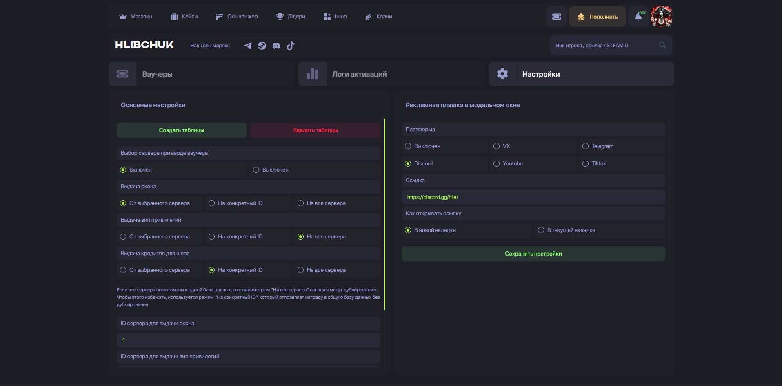Open Кейси in the top navigation

184,17
